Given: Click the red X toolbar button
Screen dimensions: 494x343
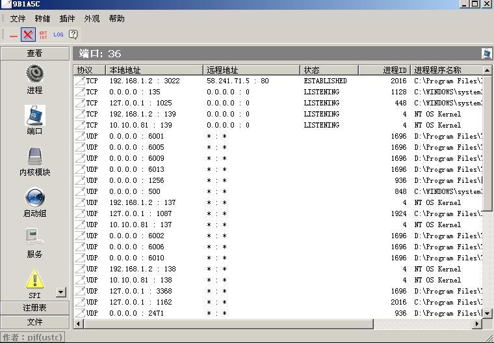Looking at the screenshot, I should [28, 34].
